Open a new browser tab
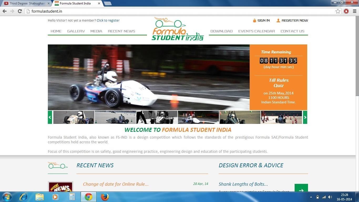359x202 pixels. 107,3
